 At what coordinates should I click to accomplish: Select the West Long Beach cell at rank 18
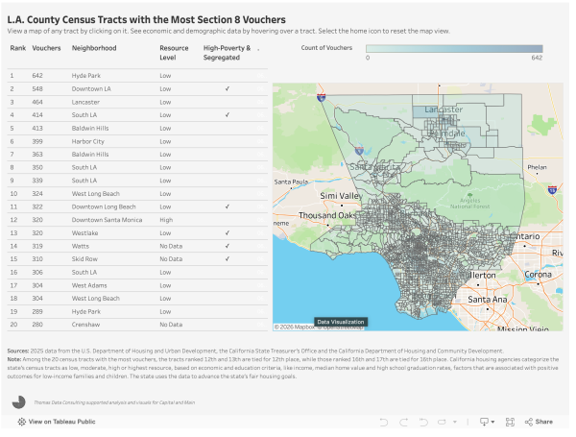[x=96, y=299]
